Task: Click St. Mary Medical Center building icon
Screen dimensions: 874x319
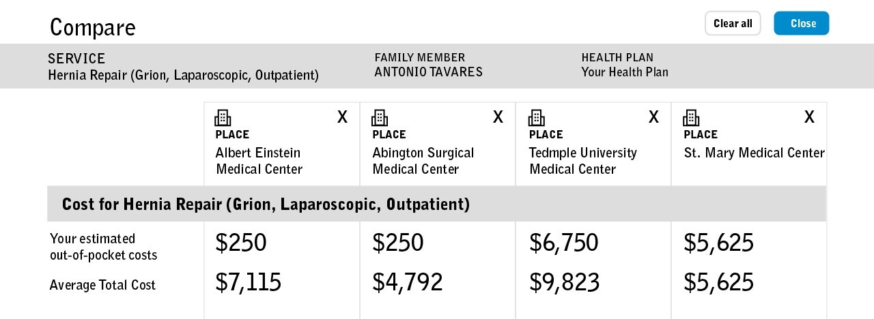Action: tap(691, 118)
